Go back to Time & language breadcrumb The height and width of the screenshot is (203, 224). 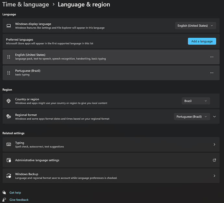26,5
